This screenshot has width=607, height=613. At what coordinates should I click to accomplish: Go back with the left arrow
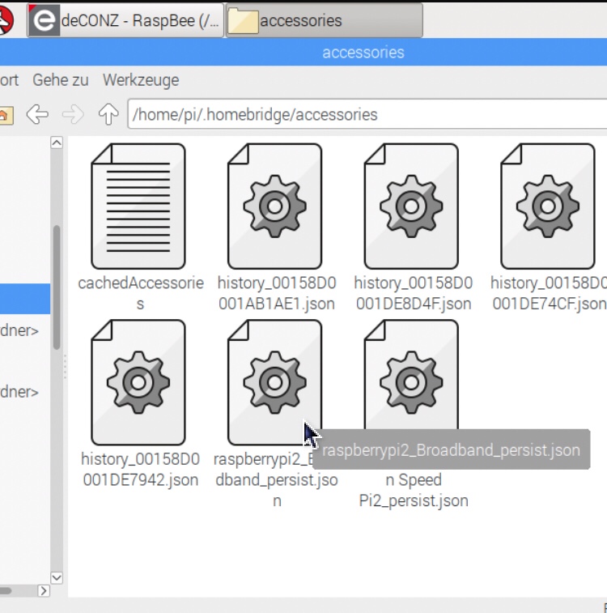(37, 114)
